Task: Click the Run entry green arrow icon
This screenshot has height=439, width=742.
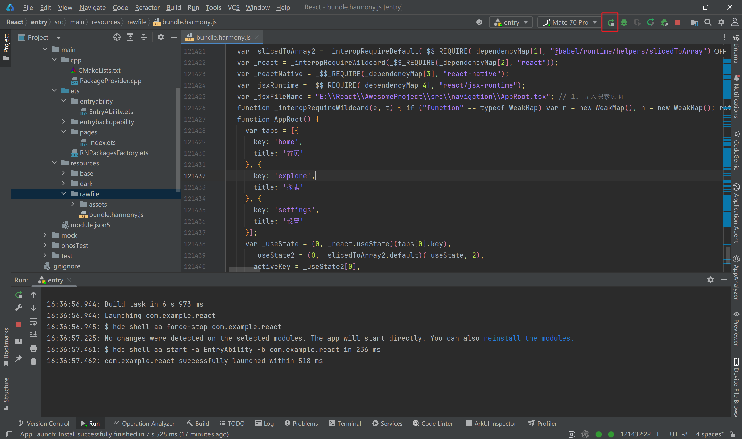Action: [x=610, y=22]
